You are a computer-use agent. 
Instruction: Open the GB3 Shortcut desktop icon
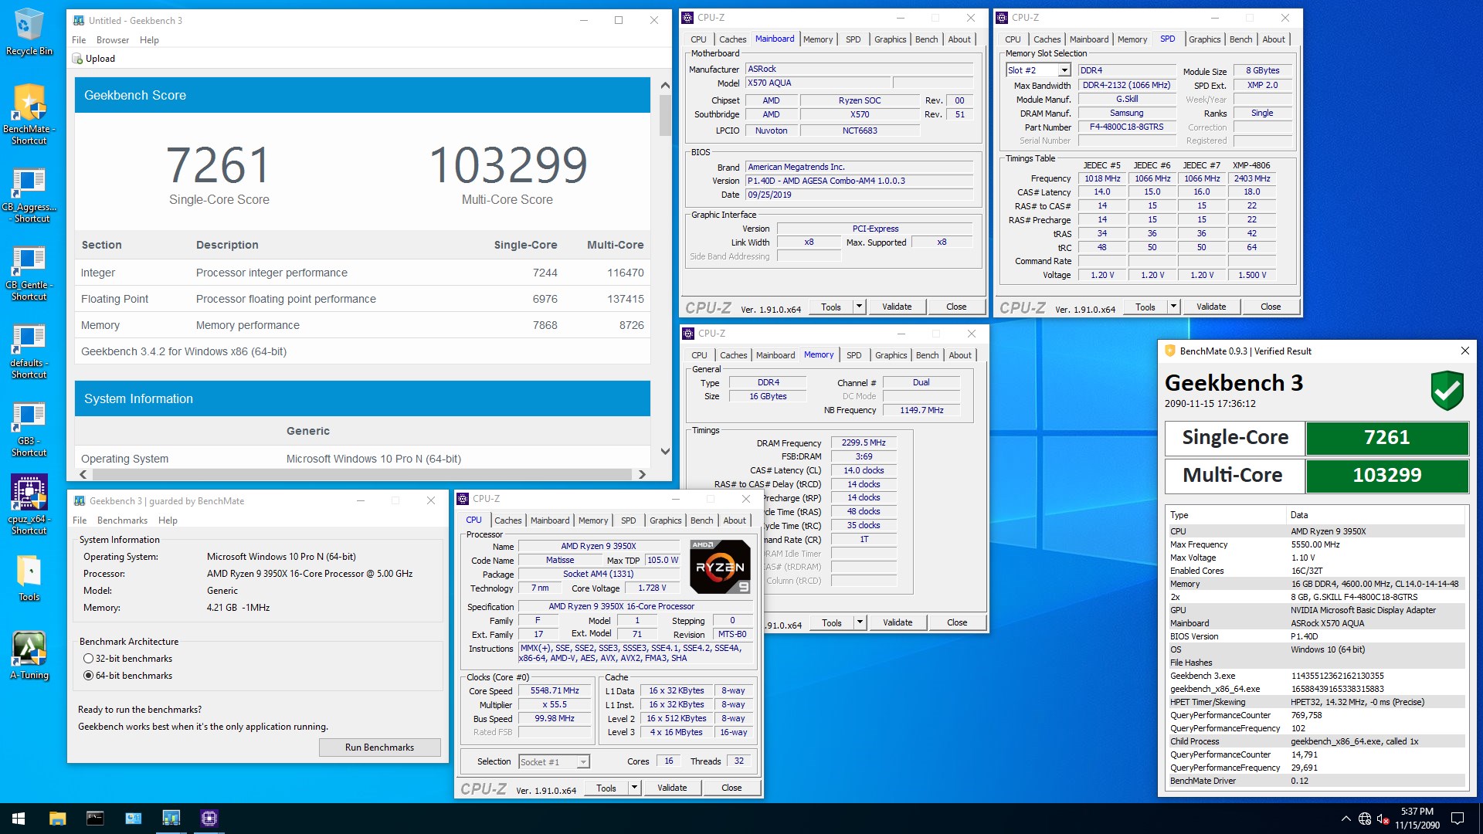coord(29,429)
